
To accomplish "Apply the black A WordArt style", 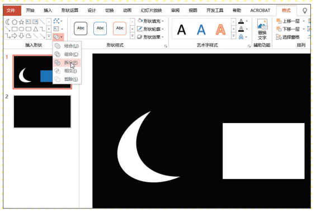I will point(181,30).
